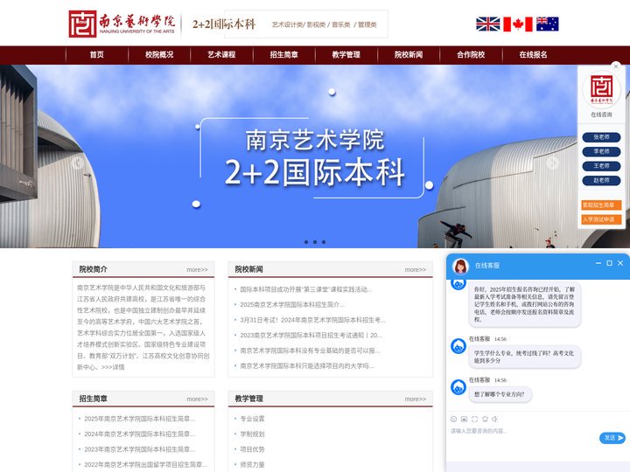Screen dimensions: 630x472
Task: Click more>> in 招生简章 section
Action: pos(197,399)
